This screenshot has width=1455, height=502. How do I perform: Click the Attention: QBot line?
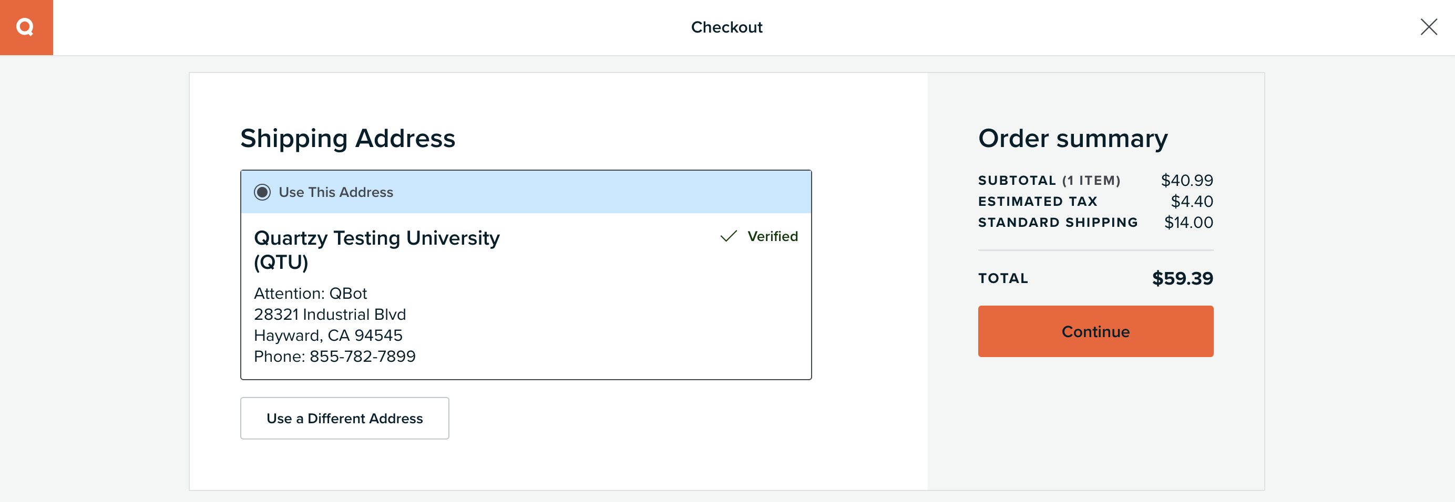(310, 294)
